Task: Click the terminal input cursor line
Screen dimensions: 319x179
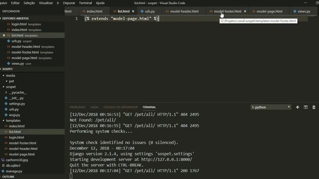Action: (71, 176)
